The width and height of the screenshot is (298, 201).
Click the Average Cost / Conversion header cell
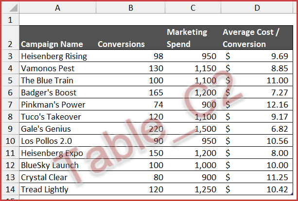pyautogui.click(x=251, y=38)
